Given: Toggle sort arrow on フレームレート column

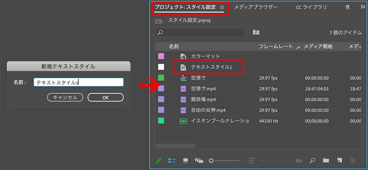Looking at the screenshot, I should coord(298,47).
